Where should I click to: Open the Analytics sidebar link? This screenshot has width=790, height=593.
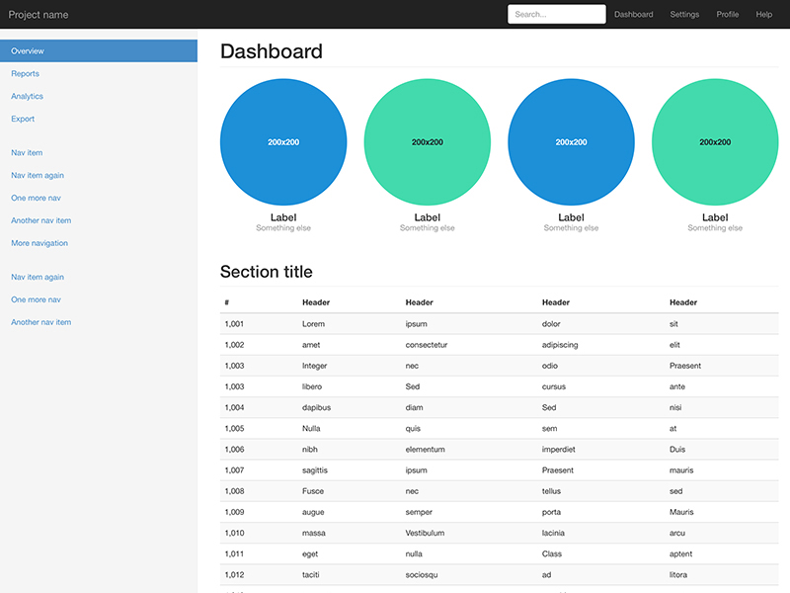point(27,96)
